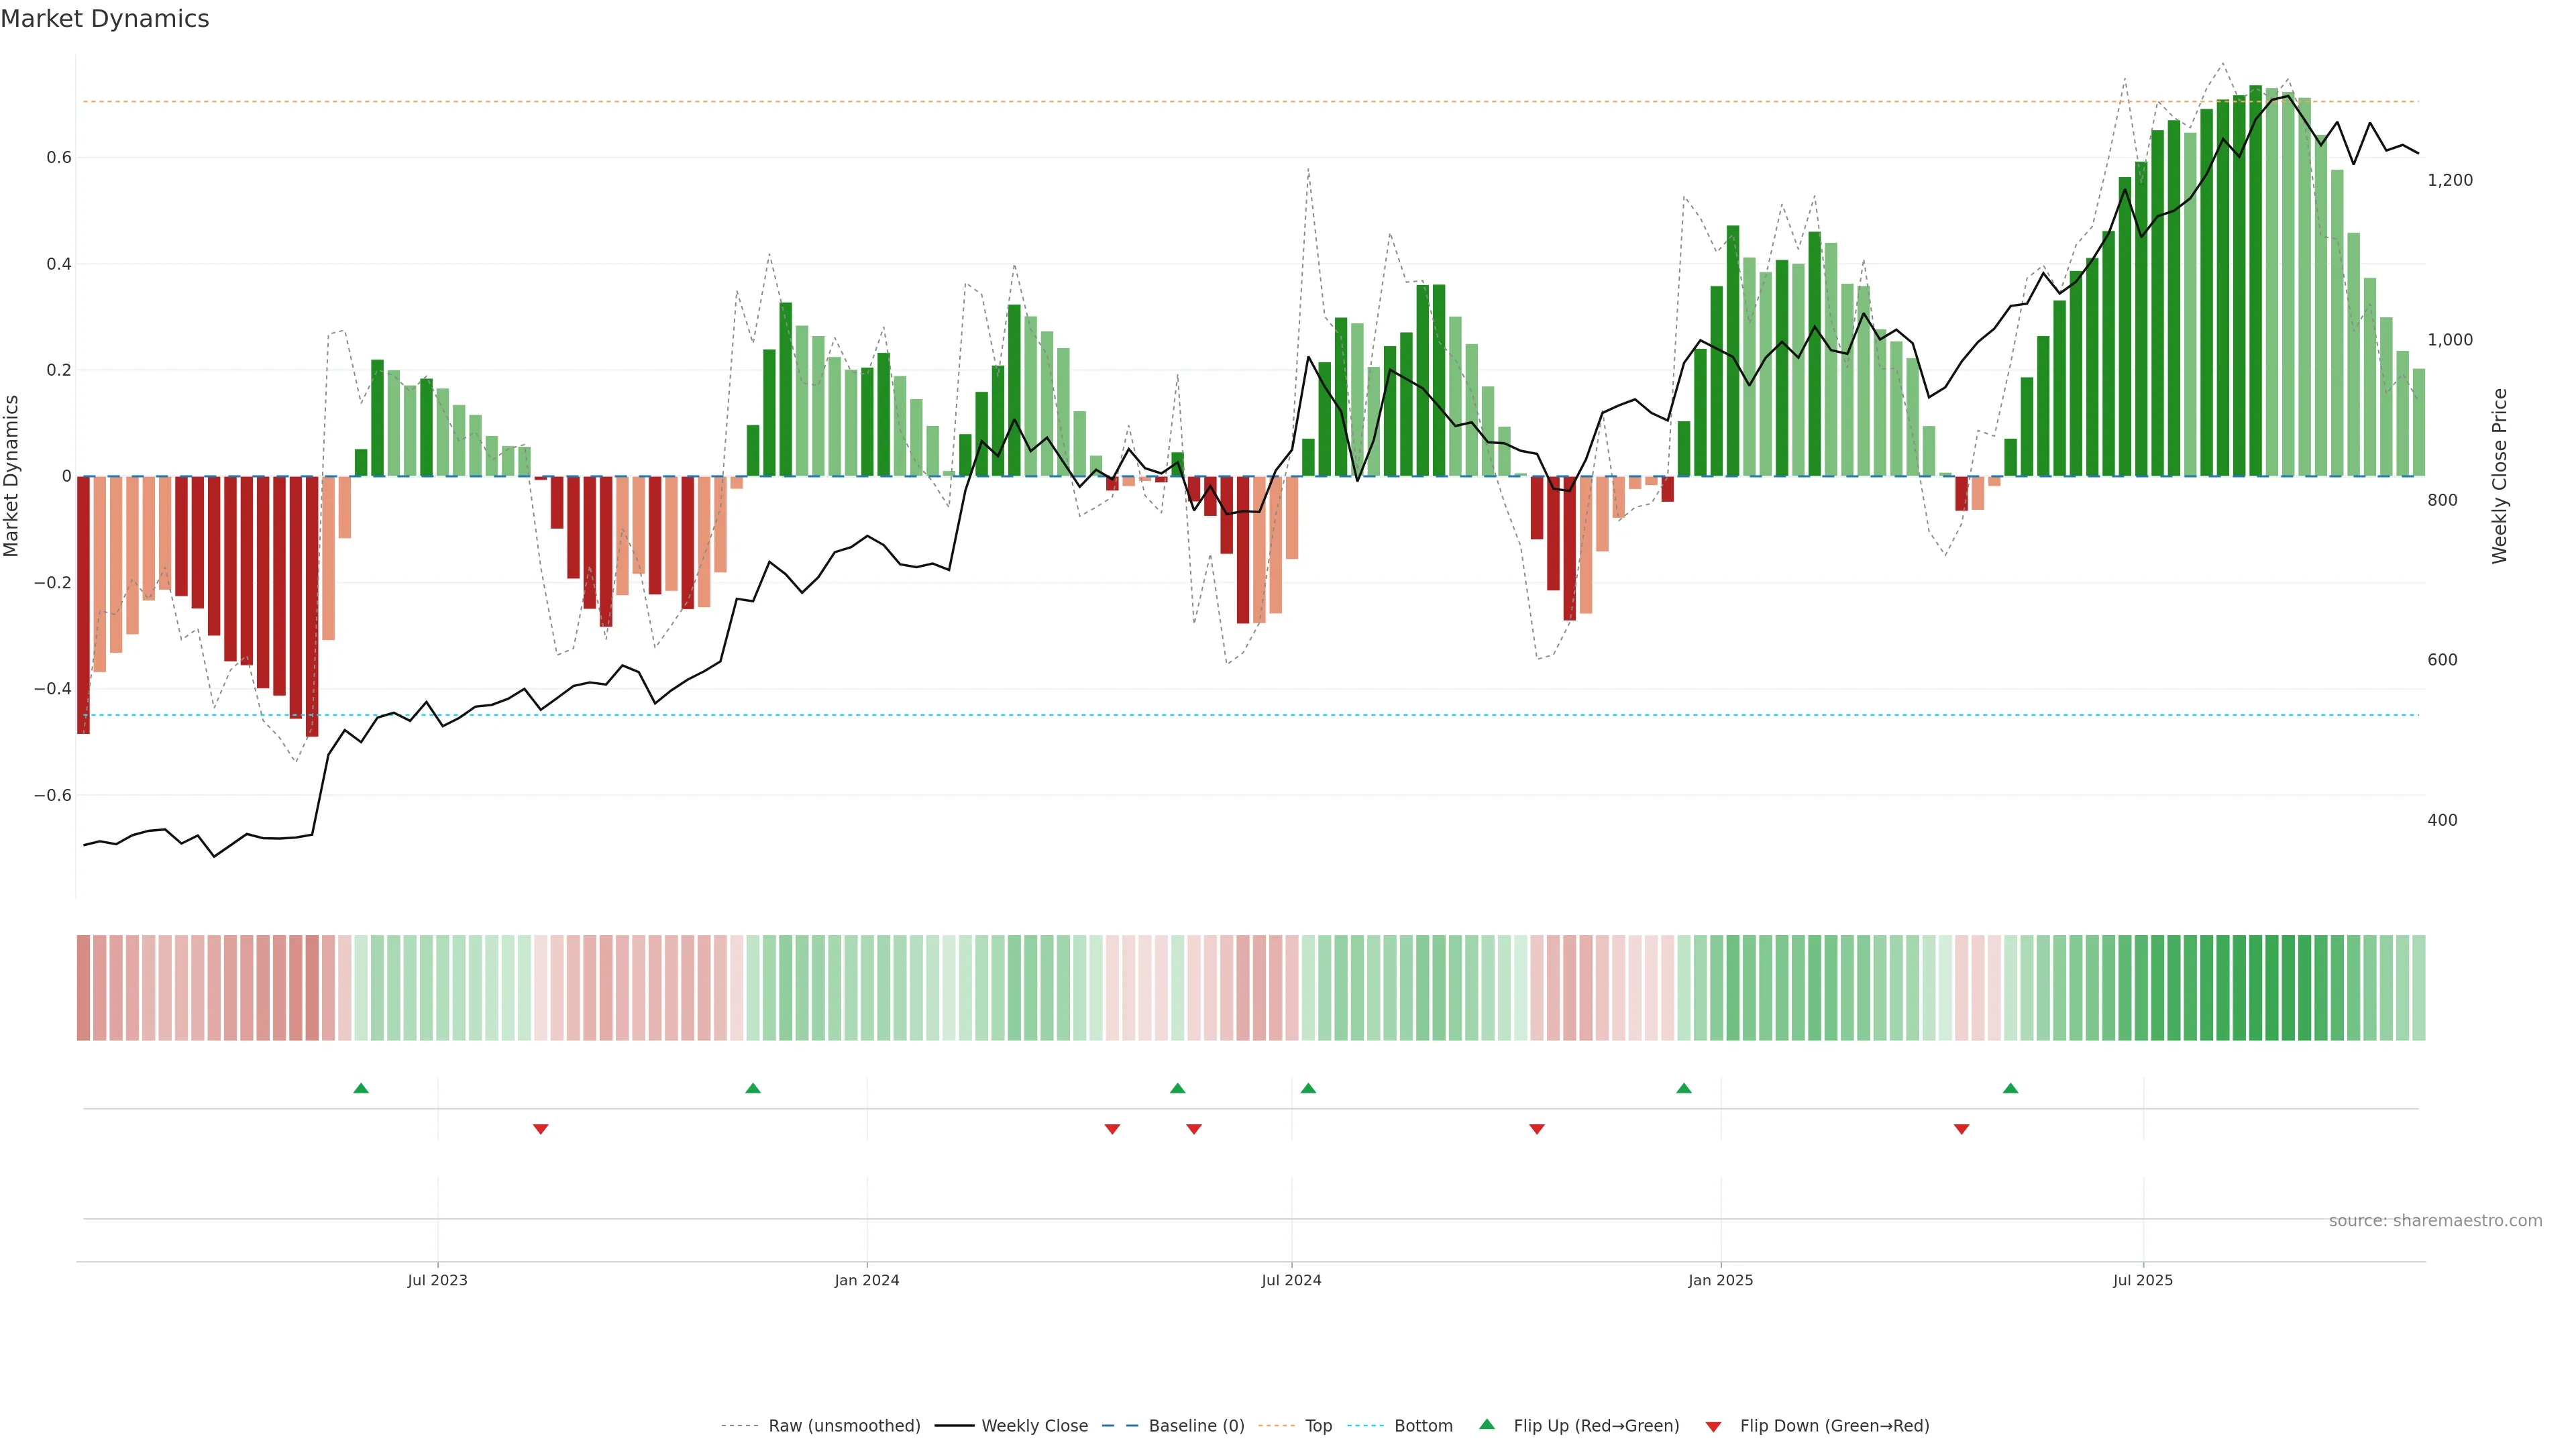Click the last green Flip Up marker before Jul 2025

[2010, 1088]
